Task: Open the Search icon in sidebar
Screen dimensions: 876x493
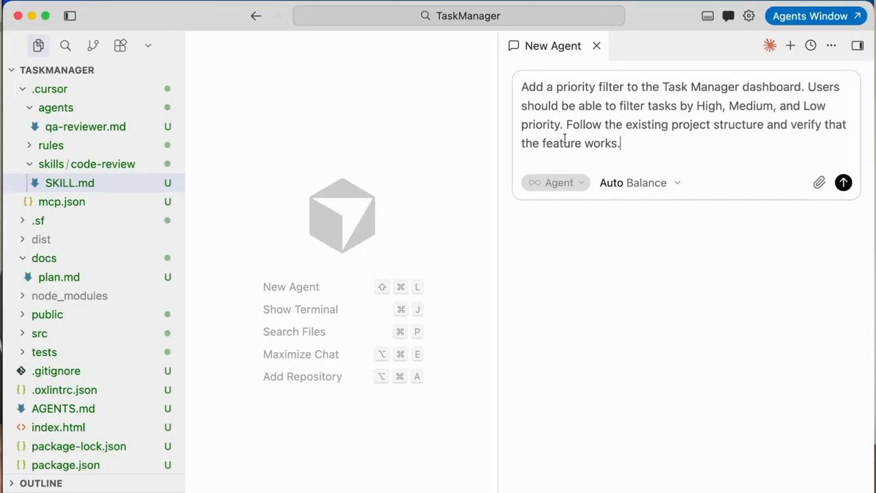Action: pyautogui.click(x=66, y=45)
